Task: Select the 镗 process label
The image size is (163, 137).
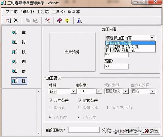Action: point(24,81)
